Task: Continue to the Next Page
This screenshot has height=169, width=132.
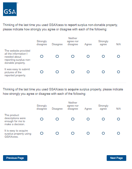Action: (116, 158)
